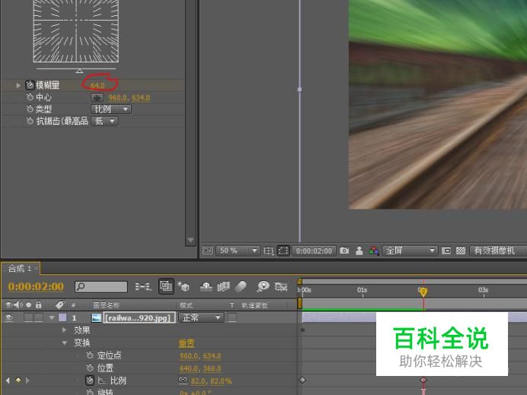Open the brainstorm lightbulb icon
The height and width of the screenshot is (395, 527).
coord(263,286)
